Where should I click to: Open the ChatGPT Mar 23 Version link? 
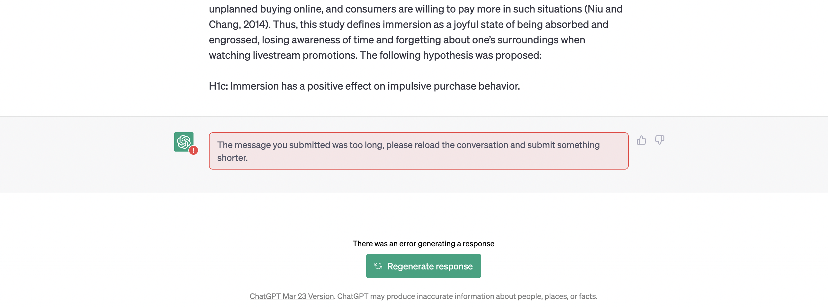point(292,296)
